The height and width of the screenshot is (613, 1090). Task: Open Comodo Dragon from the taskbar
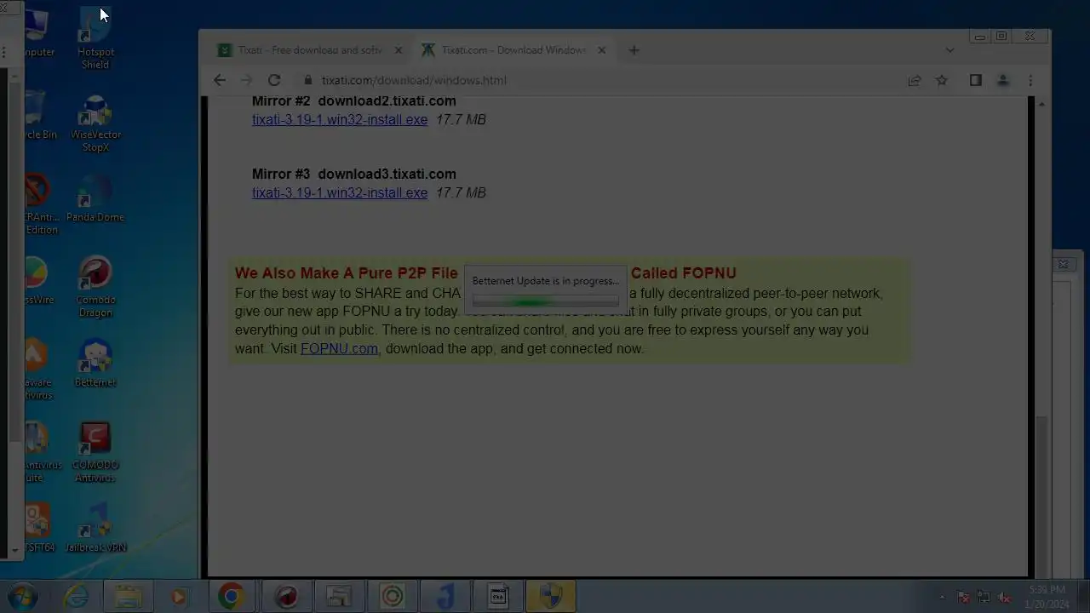point(286,597)
